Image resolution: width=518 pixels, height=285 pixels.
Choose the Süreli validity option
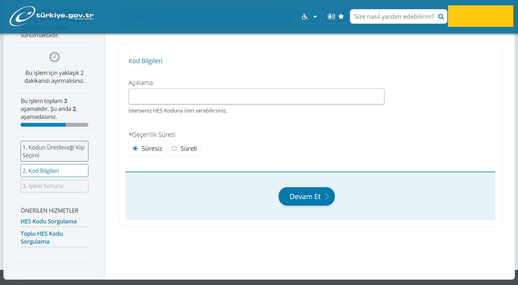tap(174, 149)
